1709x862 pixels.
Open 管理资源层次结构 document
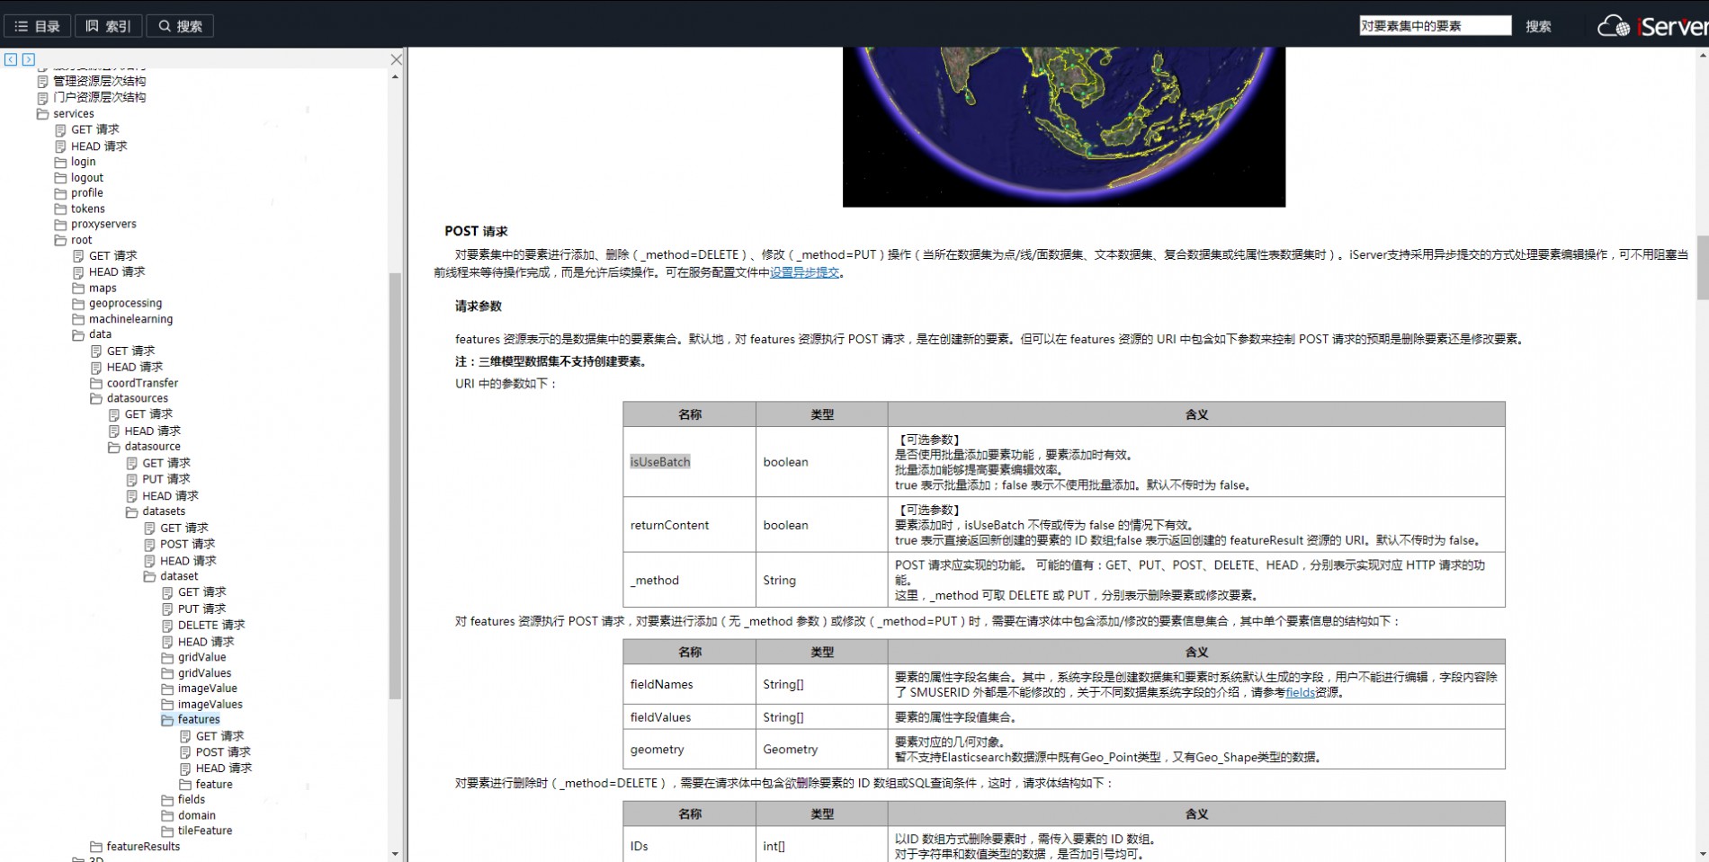click(x=99, y=81)
